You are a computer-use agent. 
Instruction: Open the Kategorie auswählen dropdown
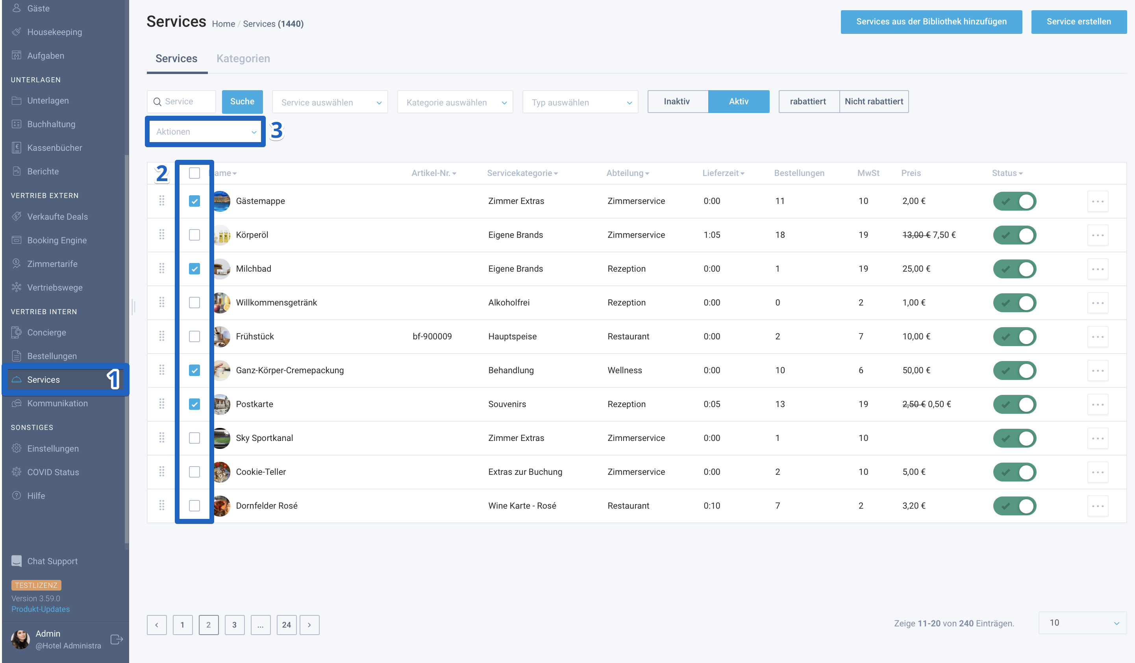[455, 102]
